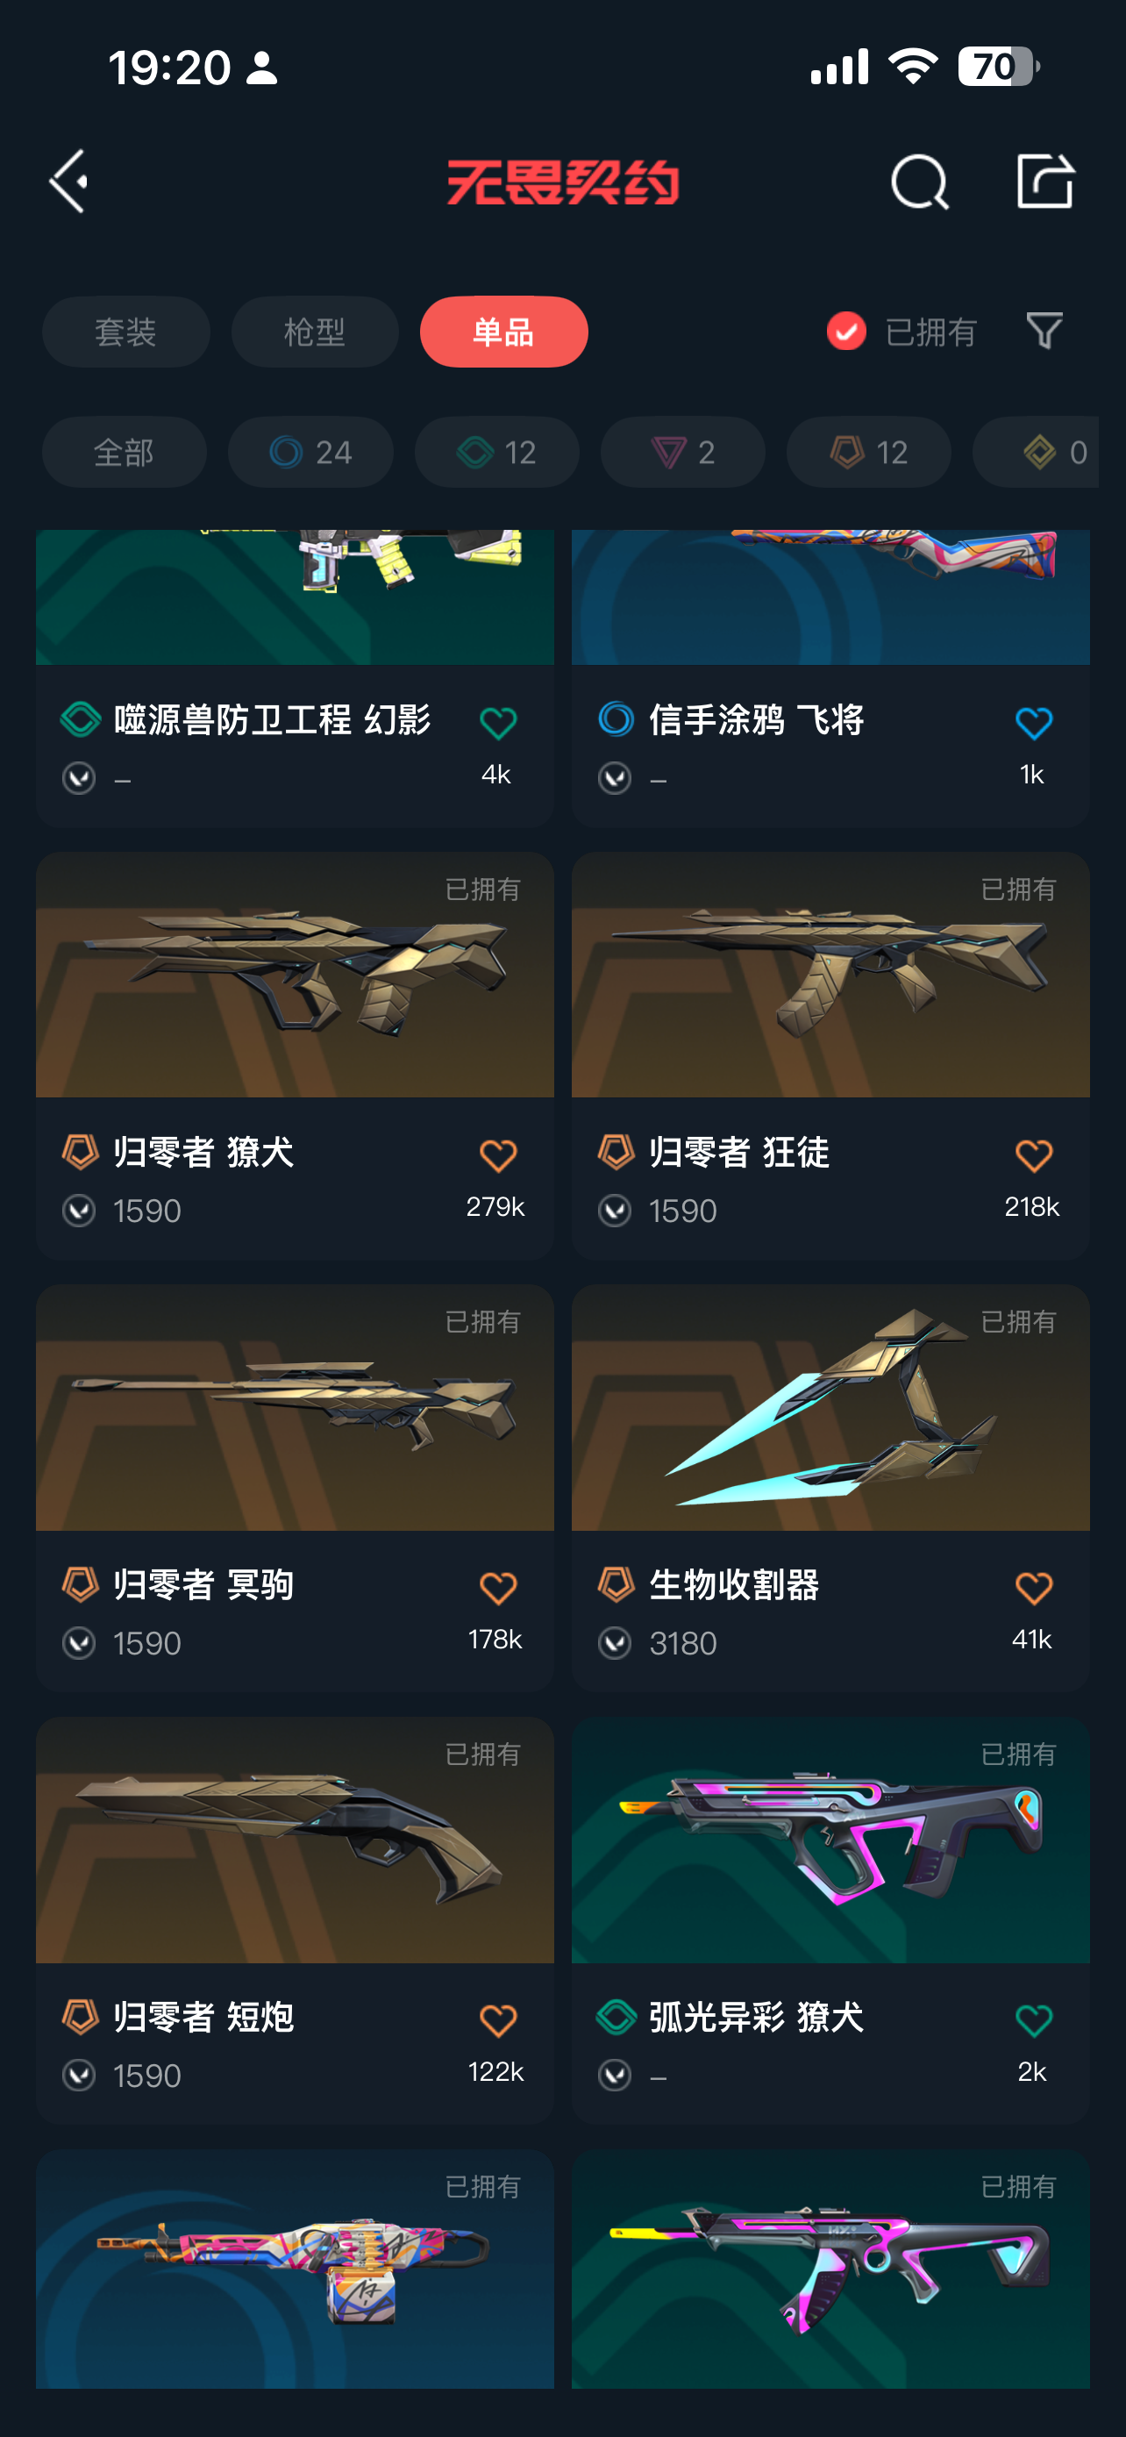
Task: Favorite 信手涂鸦 飞将 with heart icon
Action: (1033, 723)
